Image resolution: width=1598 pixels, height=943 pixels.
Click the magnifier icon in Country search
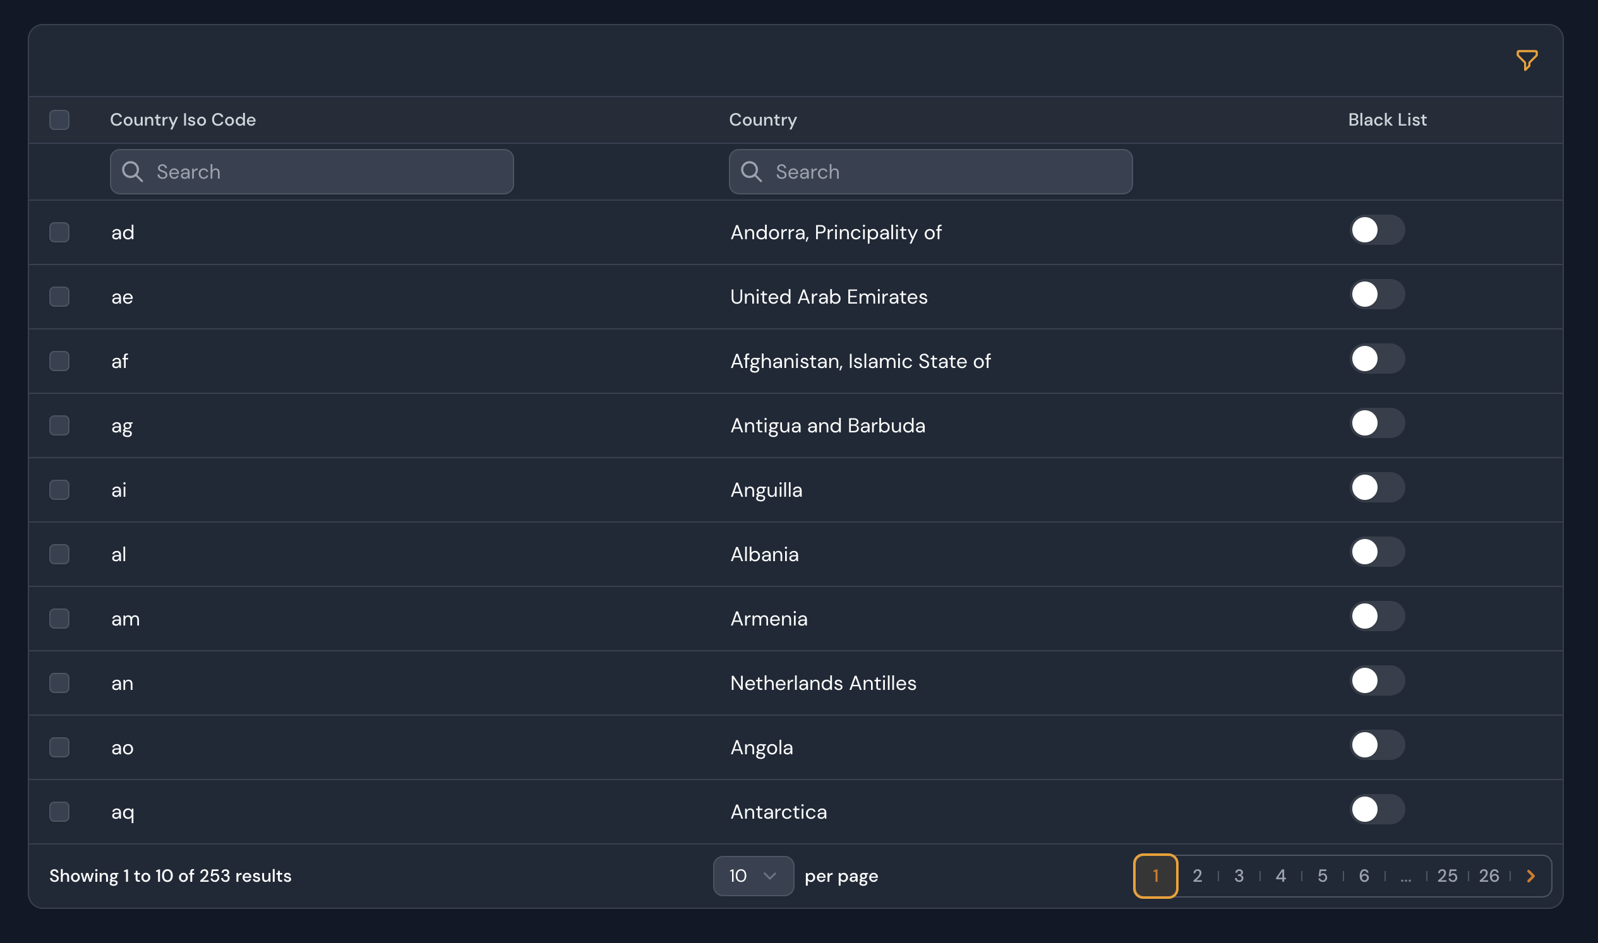coord(753,172)
